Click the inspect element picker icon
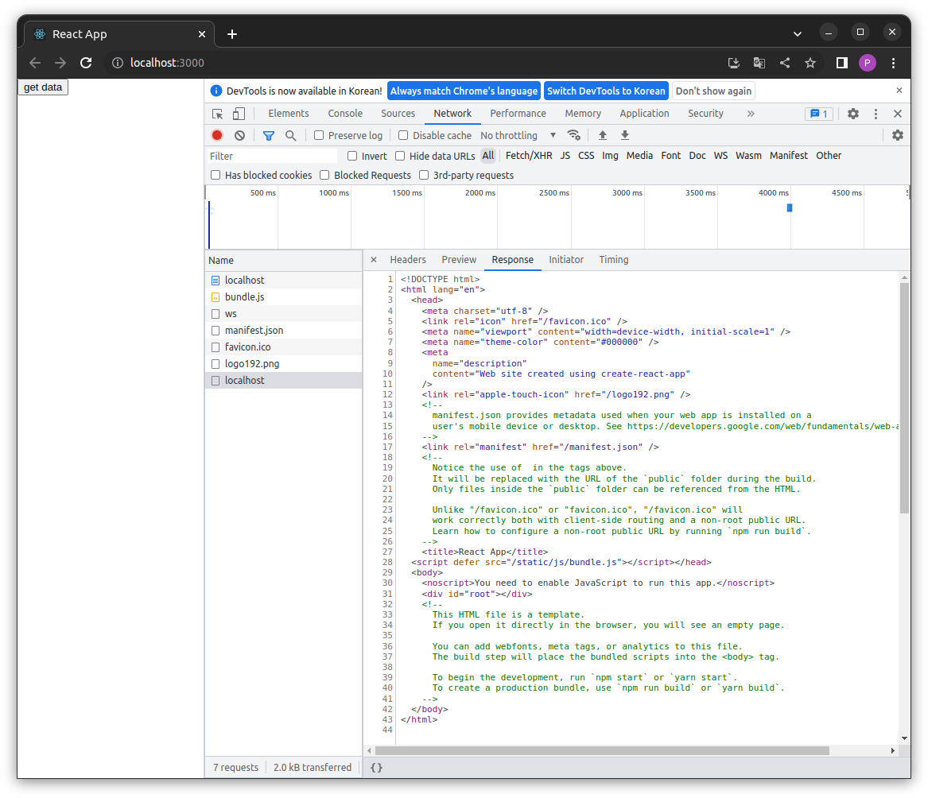 click(218, 114)
